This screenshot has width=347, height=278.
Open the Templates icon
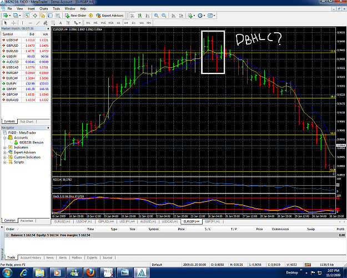click(210, 16)
